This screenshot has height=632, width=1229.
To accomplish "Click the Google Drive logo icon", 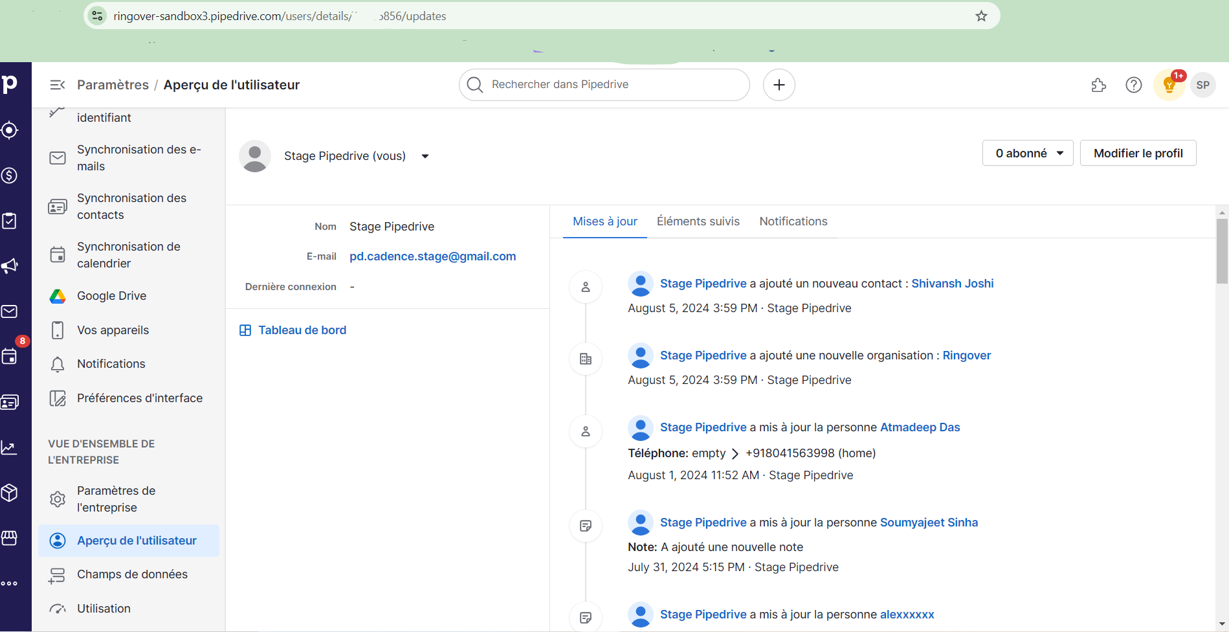I will [x=58, y=296].
